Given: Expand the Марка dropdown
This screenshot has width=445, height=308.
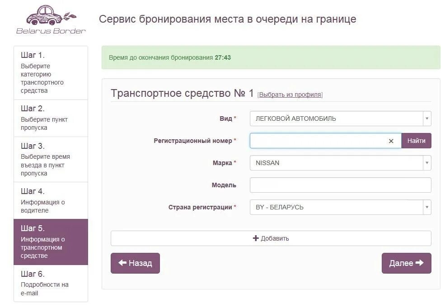Looking at the screenshot, I should click(426, 163).
